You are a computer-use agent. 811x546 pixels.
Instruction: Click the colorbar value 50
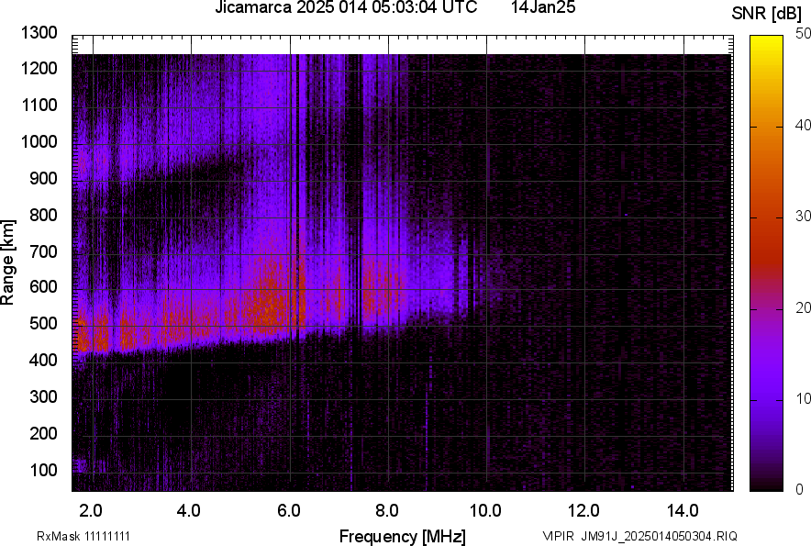(803, 34)
